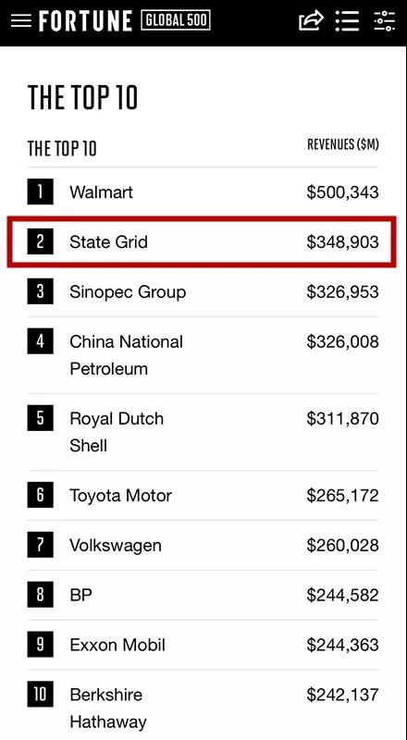This screenshot has height=740, width=407.
Task: Click the Revenues ($M) column header
Action: tap(343, 144)
